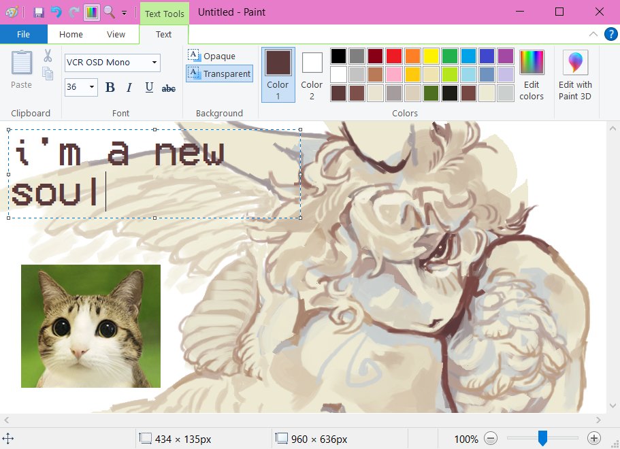Pick the green color swatch

click(x=450, y=56)
